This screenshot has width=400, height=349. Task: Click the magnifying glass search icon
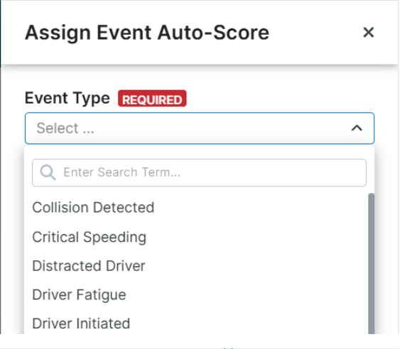[x=48, y=172]
